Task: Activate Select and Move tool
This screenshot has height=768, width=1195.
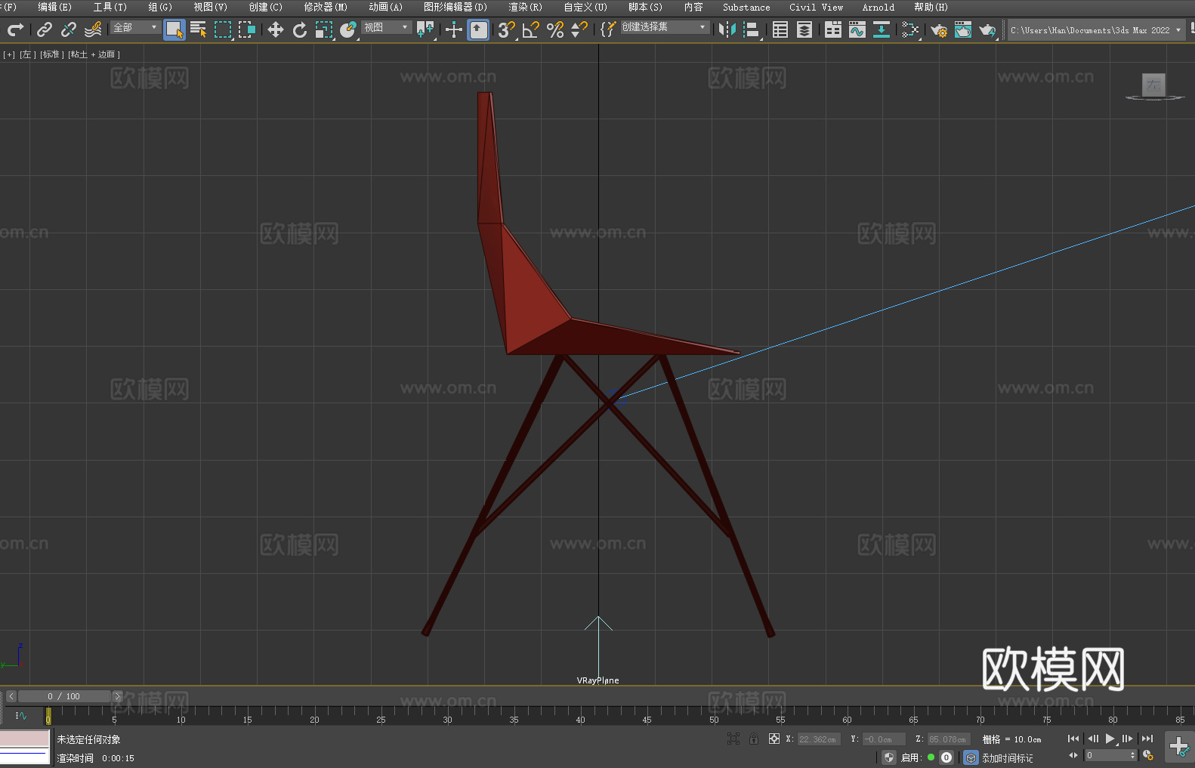Action: 276,29
